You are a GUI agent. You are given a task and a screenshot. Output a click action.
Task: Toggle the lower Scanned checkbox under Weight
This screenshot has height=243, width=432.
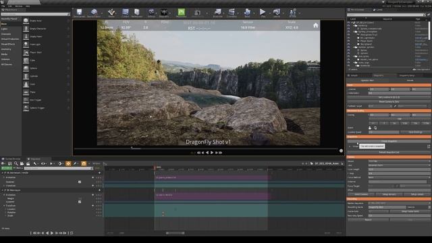(80, 202)
